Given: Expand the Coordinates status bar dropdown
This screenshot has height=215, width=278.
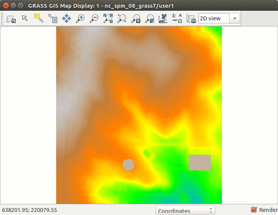Looking at the screenshot, I should (x=185, y=210).
